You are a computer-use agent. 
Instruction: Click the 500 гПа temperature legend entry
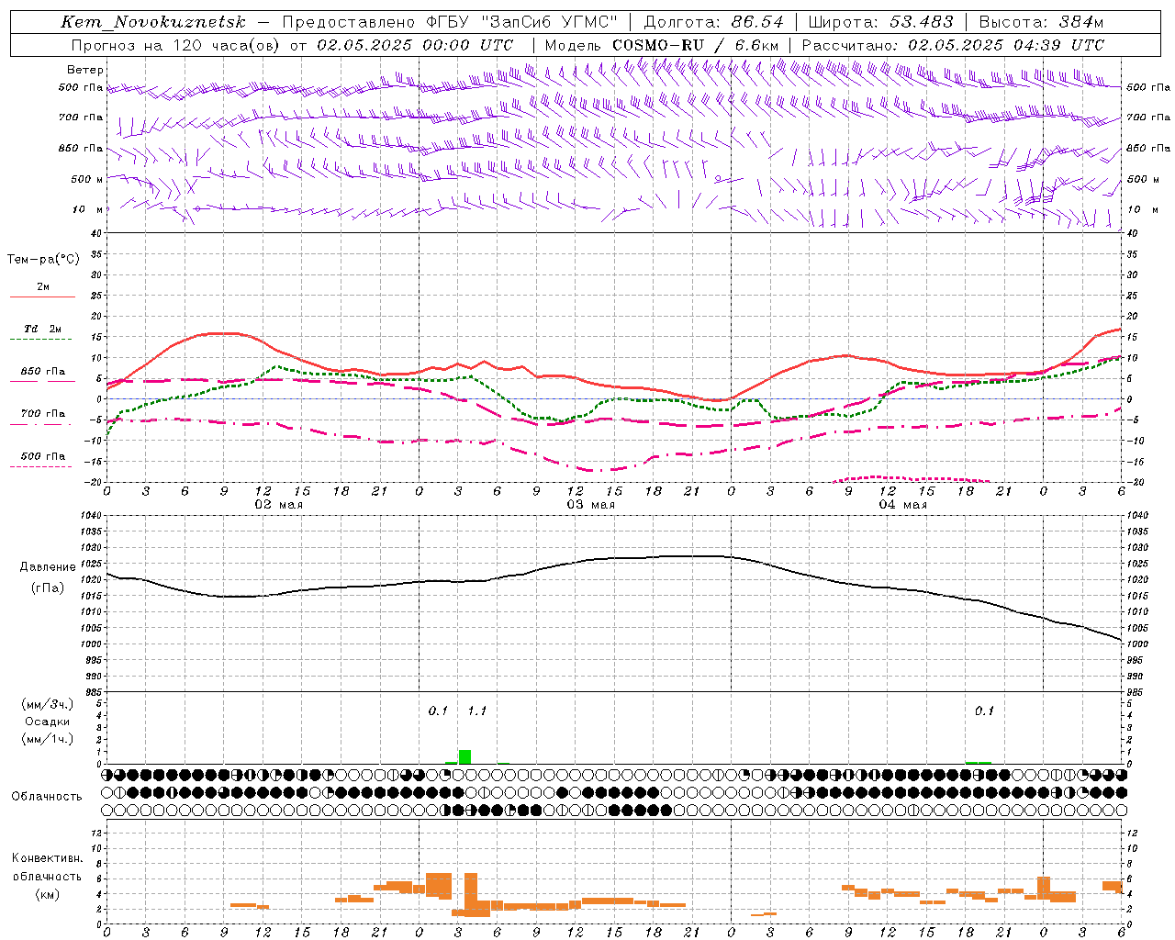tap(43, 456)
